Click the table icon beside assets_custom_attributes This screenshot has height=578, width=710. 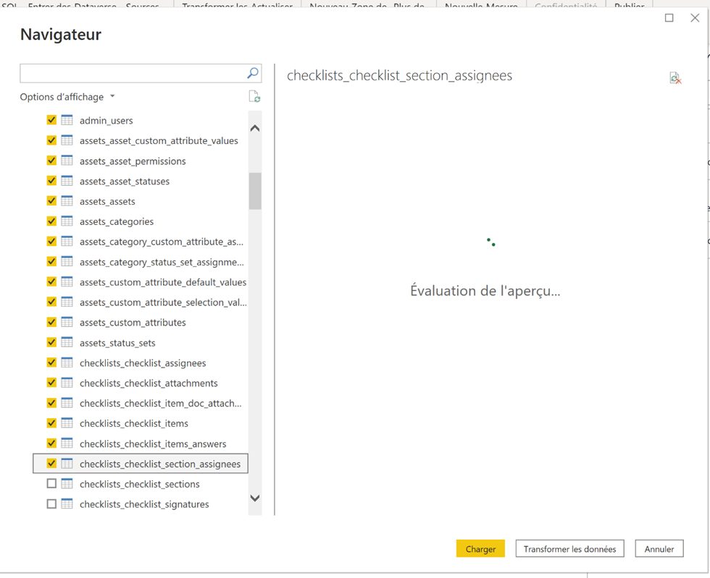(x=67, y=322)
